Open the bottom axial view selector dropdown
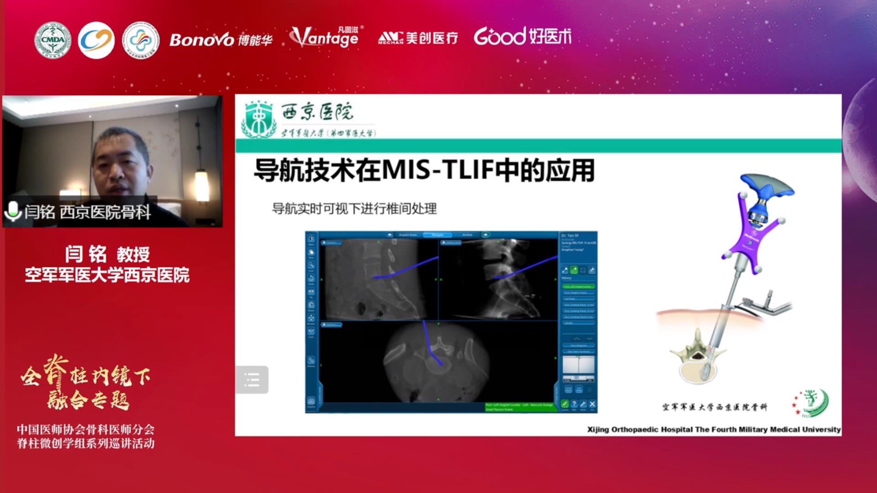Image resolution: width=877 pixels, height=493 pixels. [x=331, y=325]
